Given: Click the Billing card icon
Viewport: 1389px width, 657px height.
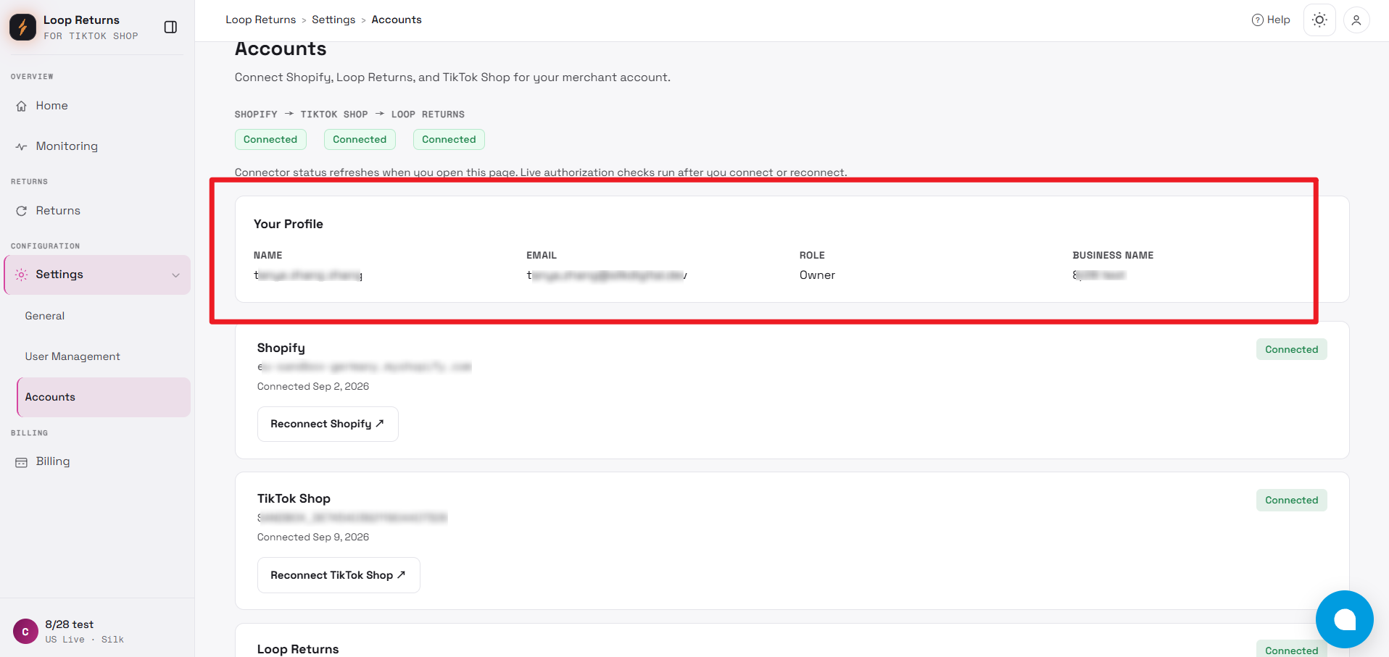Looking at the screenshot, I should click(22, 462).
